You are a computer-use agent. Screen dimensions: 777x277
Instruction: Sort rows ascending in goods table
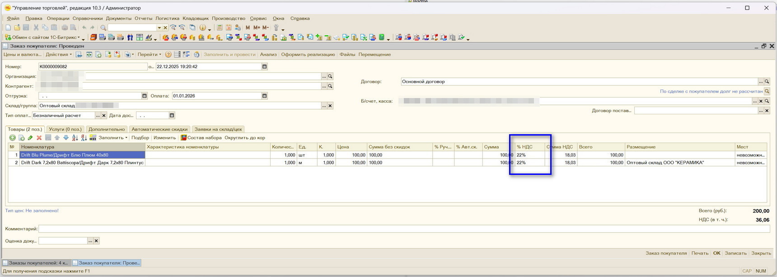point(75,138)
